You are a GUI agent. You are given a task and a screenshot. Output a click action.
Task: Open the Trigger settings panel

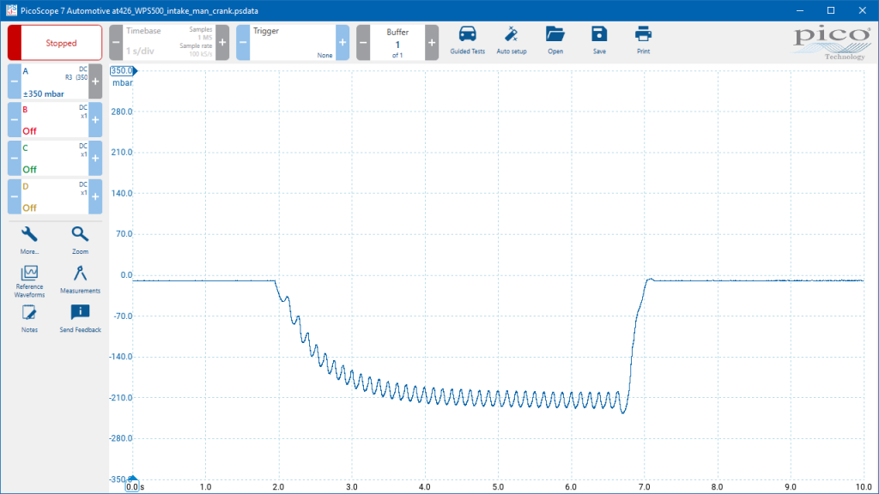293,43
